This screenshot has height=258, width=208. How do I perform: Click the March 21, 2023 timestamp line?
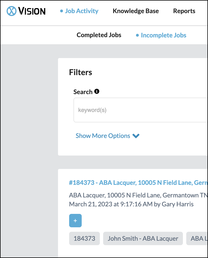(x=131, y=204)
